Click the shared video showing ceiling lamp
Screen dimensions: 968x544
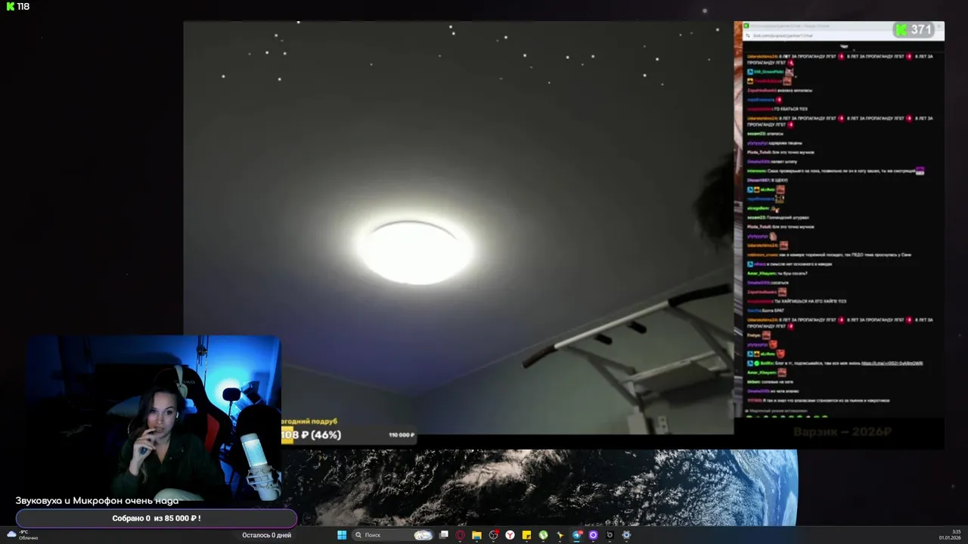[458, 227]
